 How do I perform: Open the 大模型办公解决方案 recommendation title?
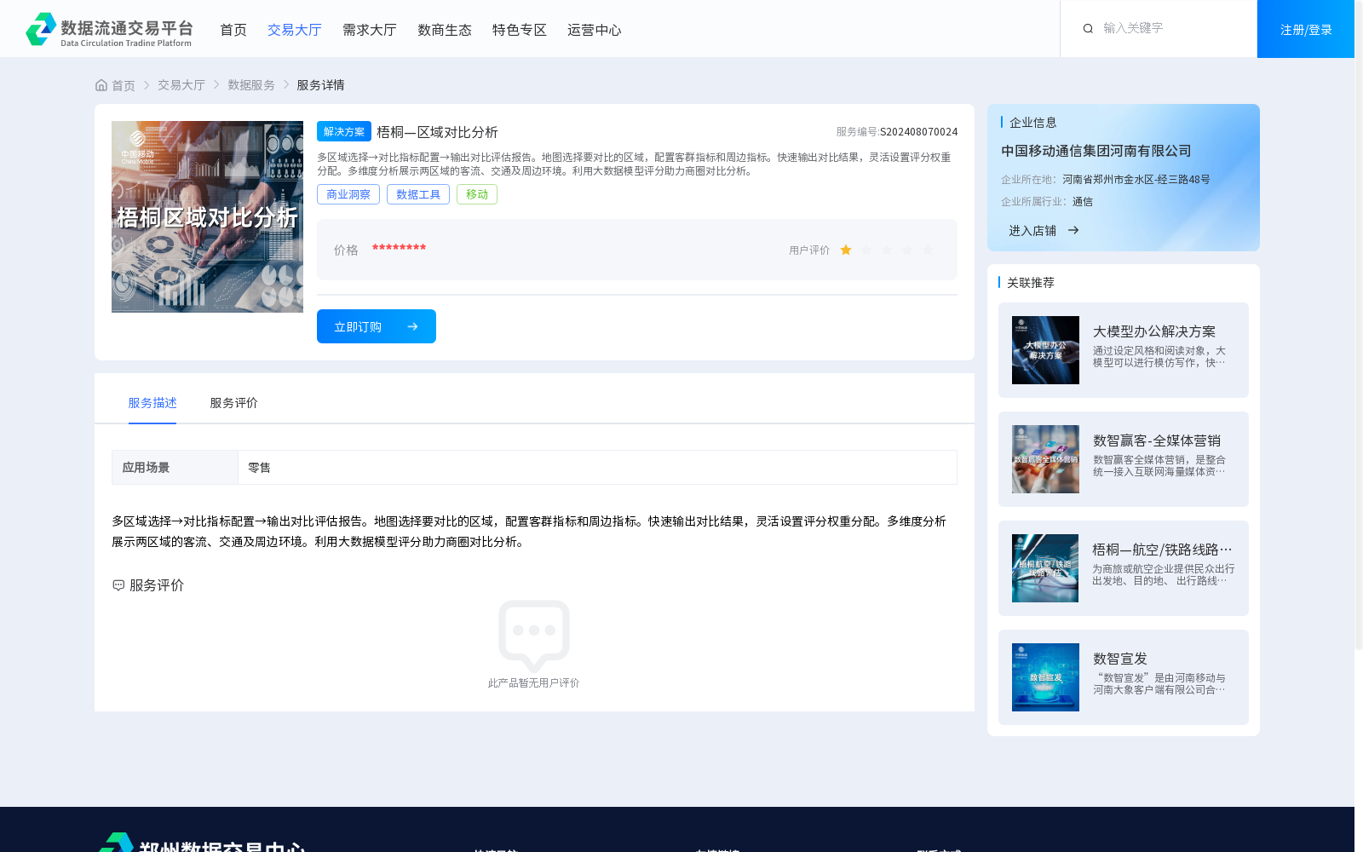point(1154,331)
